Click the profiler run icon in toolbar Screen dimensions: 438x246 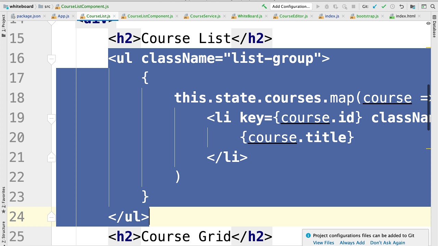(x=345, y=6)
